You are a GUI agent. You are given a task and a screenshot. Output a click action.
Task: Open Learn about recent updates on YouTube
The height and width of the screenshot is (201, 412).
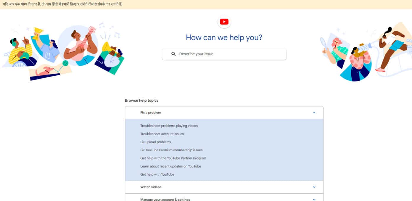coord(170,166)
